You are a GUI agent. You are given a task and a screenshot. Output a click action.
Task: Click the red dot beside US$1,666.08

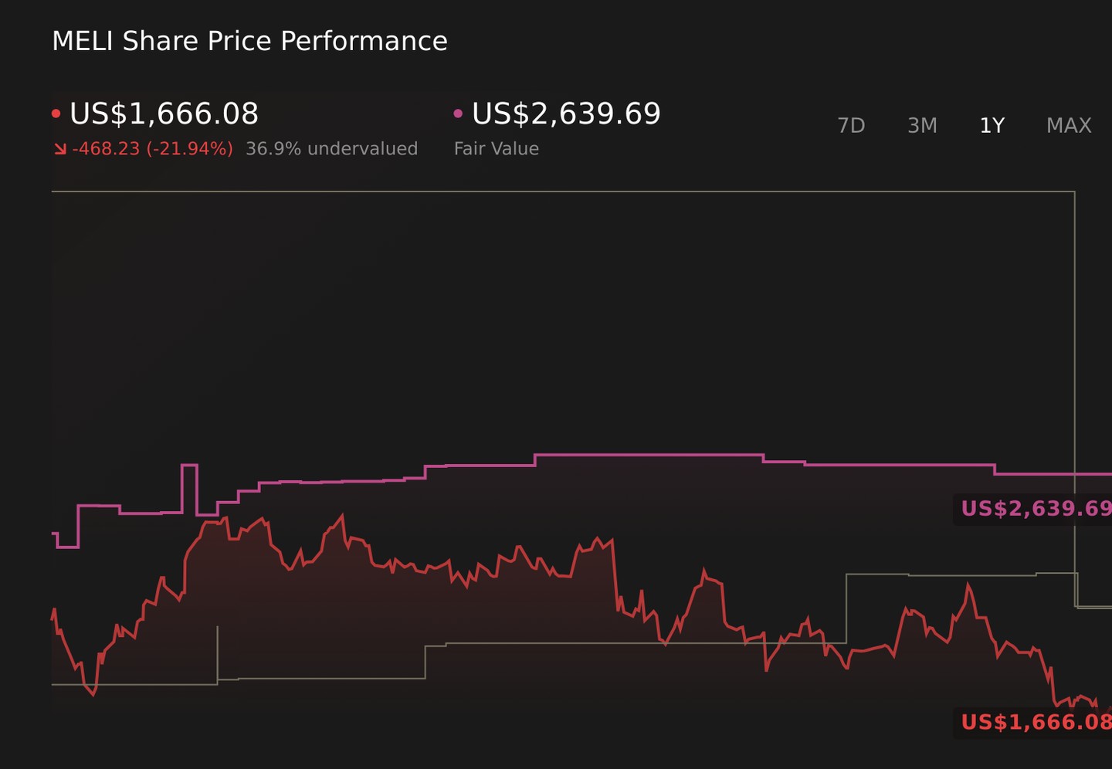[x=56, y=113]
